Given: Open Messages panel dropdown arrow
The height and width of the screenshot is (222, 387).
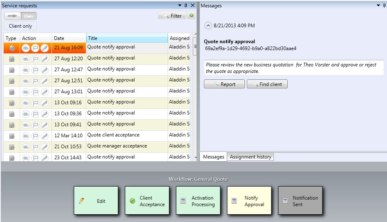Looking at the screenshot, I should coord(378,6).
